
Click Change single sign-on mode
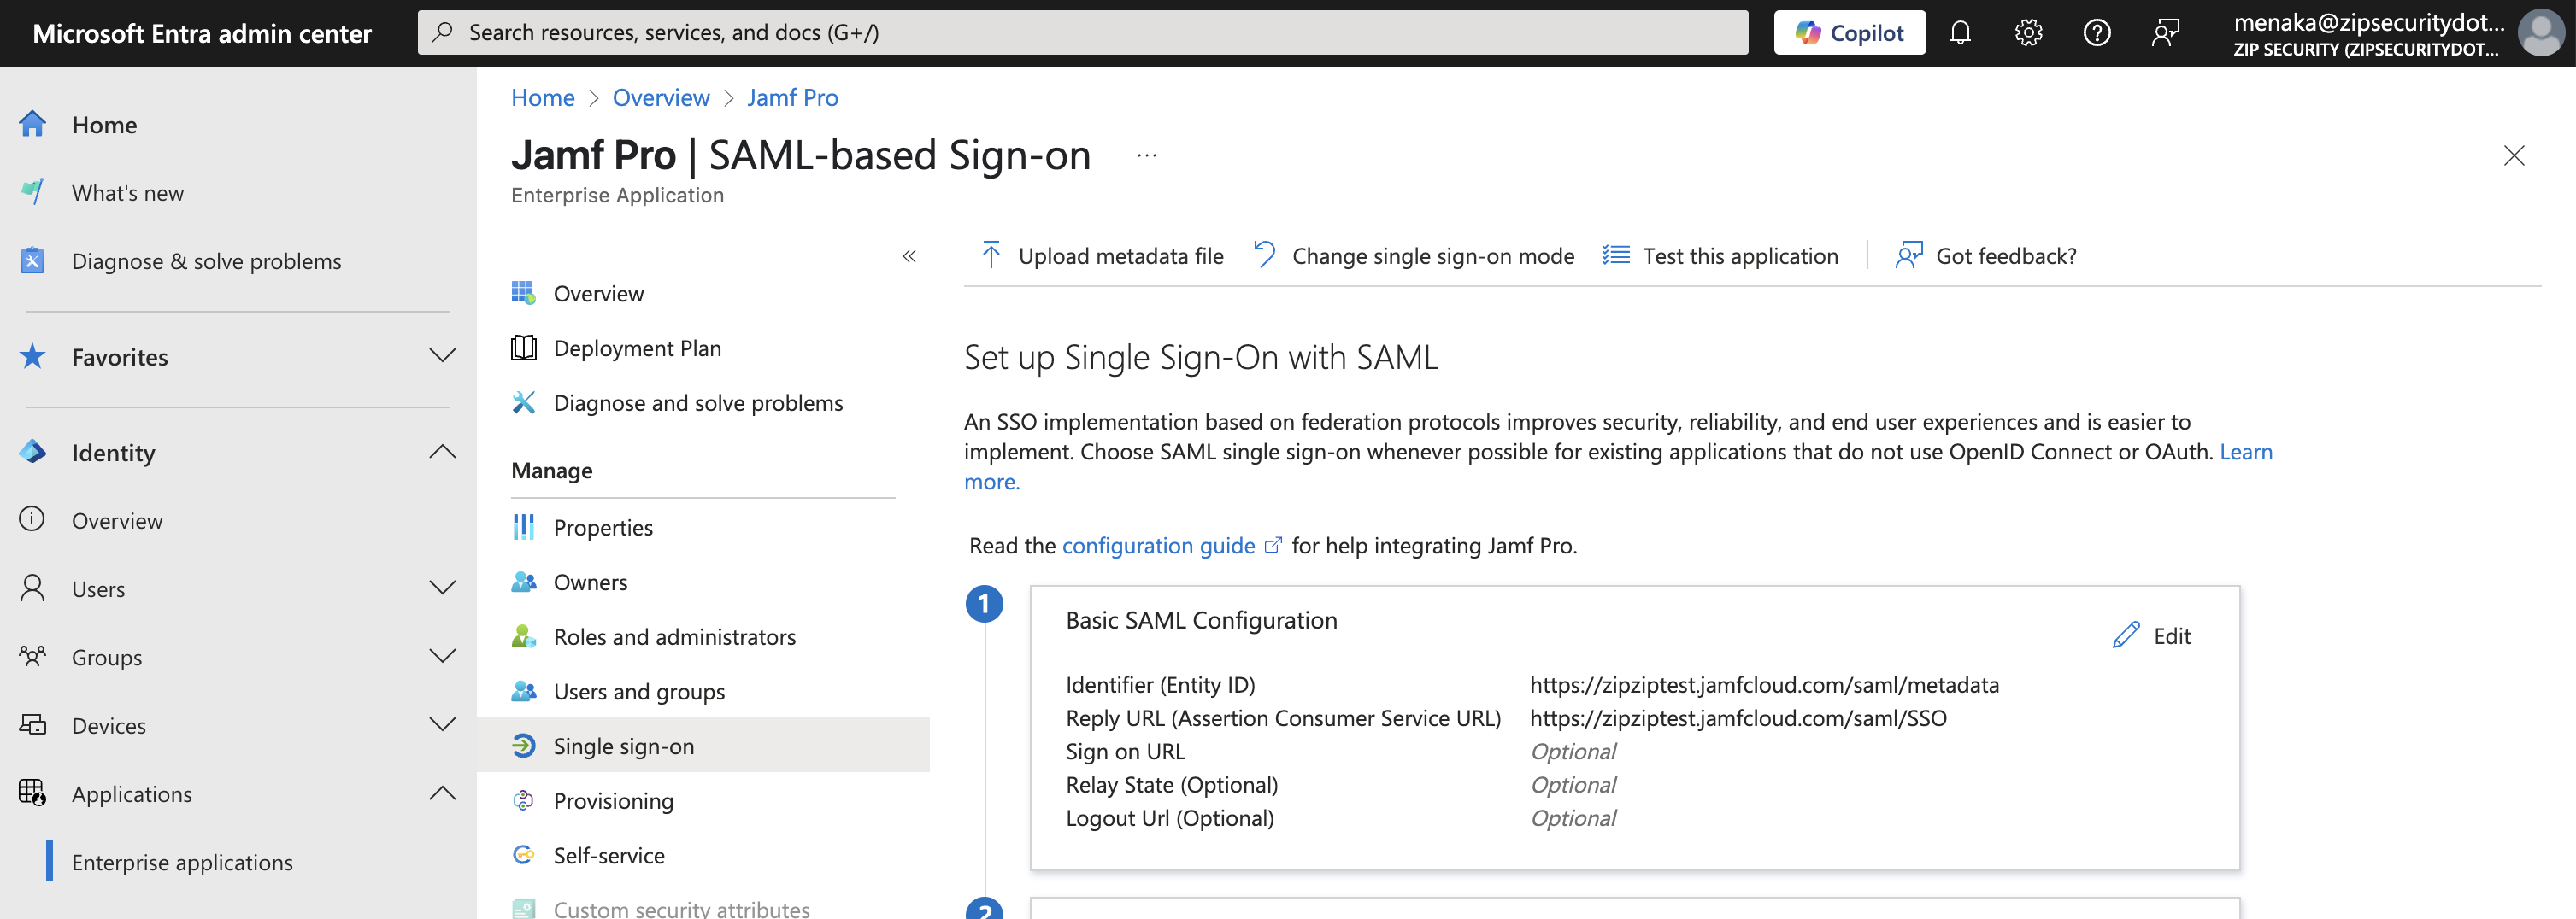[x=1414, y=255]
